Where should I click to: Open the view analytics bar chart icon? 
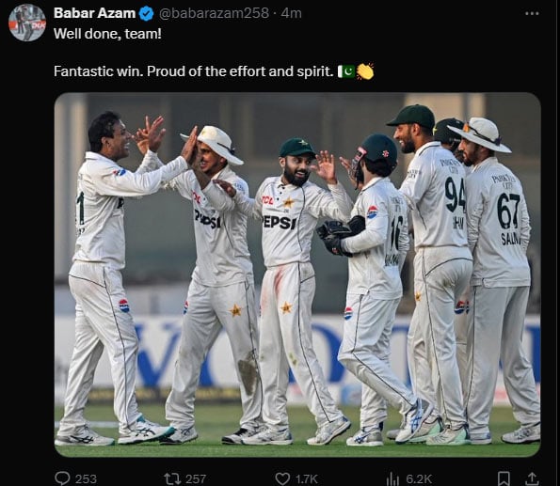coord(392,478)
